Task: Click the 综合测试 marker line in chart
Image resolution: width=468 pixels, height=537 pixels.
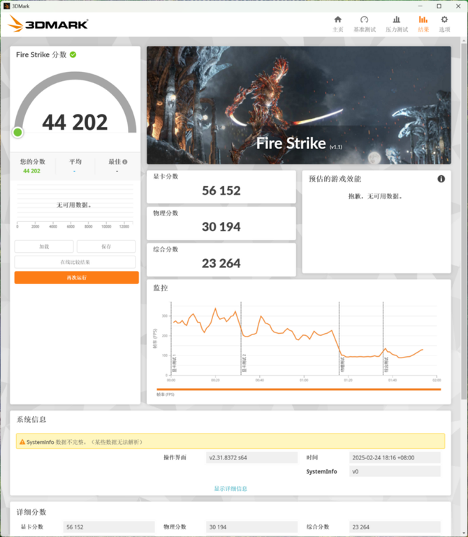Action: coord(383,339)
